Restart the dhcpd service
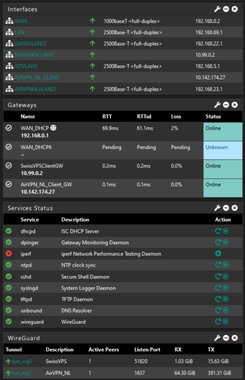245x380 pixels. click(x=218, y=231)
